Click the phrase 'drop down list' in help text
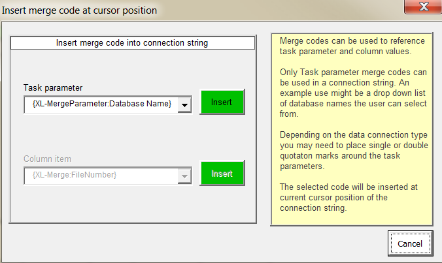This screenshot has height=263, width=442. pos(399,93)
